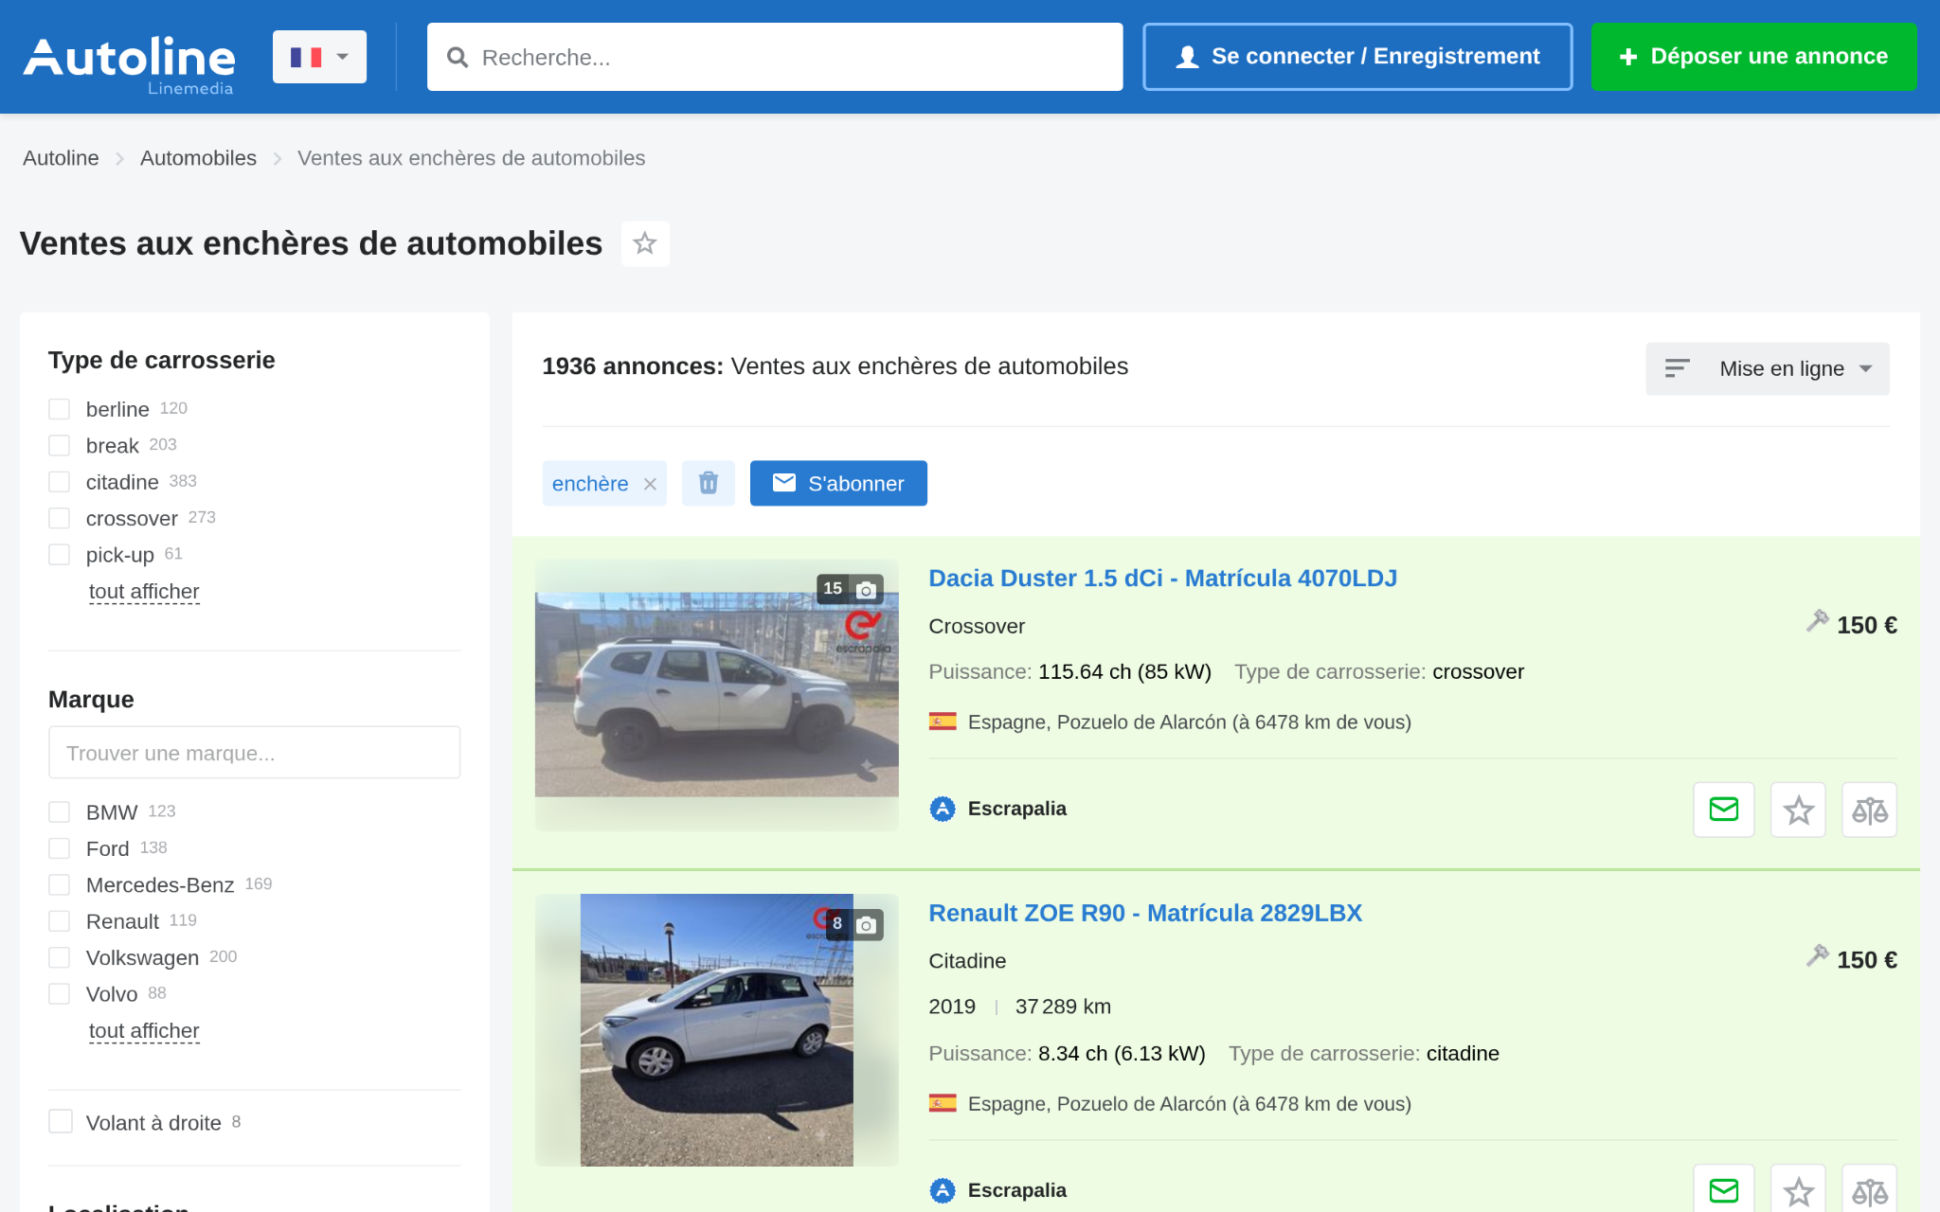Click the plus icon on Déposer une annonce
Screen dimensions: 1940x1212
[x=1628, y=57]
